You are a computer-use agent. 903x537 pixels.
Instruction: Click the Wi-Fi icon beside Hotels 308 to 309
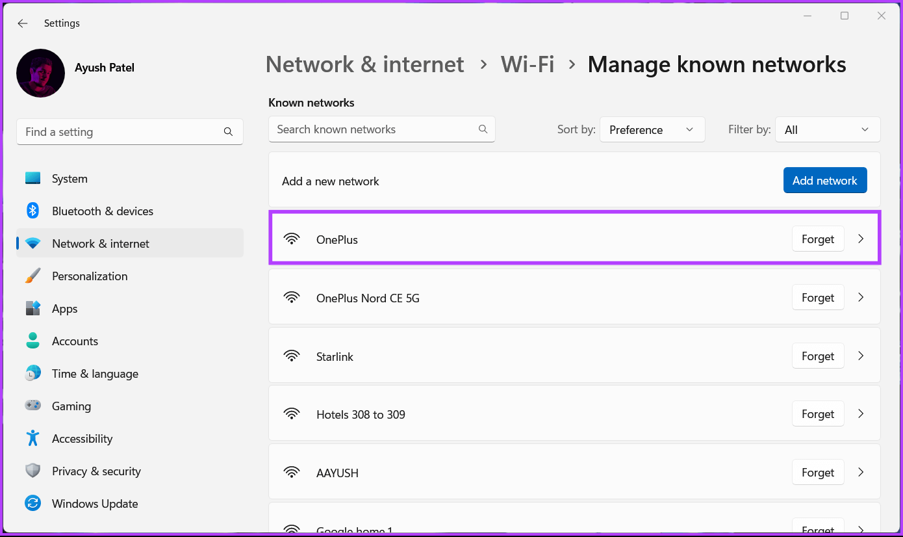pos(292,414)
